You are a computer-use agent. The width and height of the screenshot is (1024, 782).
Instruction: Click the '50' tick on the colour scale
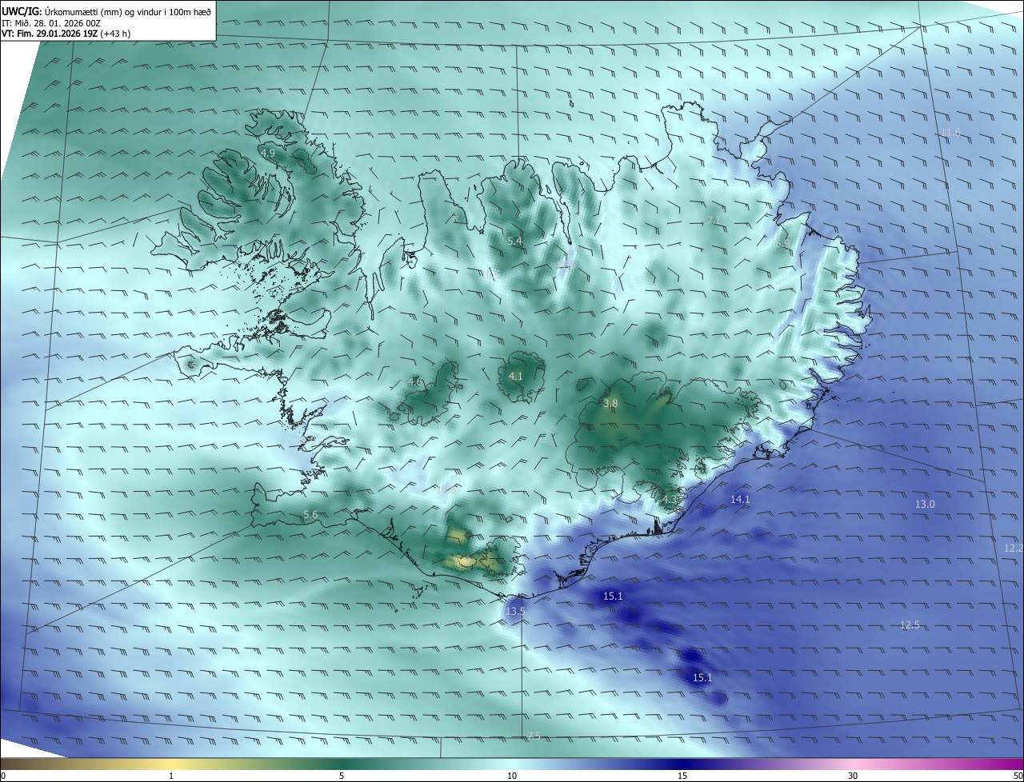(x=1018, y=776)
